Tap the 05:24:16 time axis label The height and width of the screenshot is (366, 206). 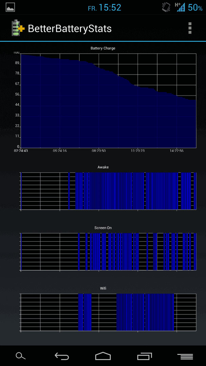60,150
